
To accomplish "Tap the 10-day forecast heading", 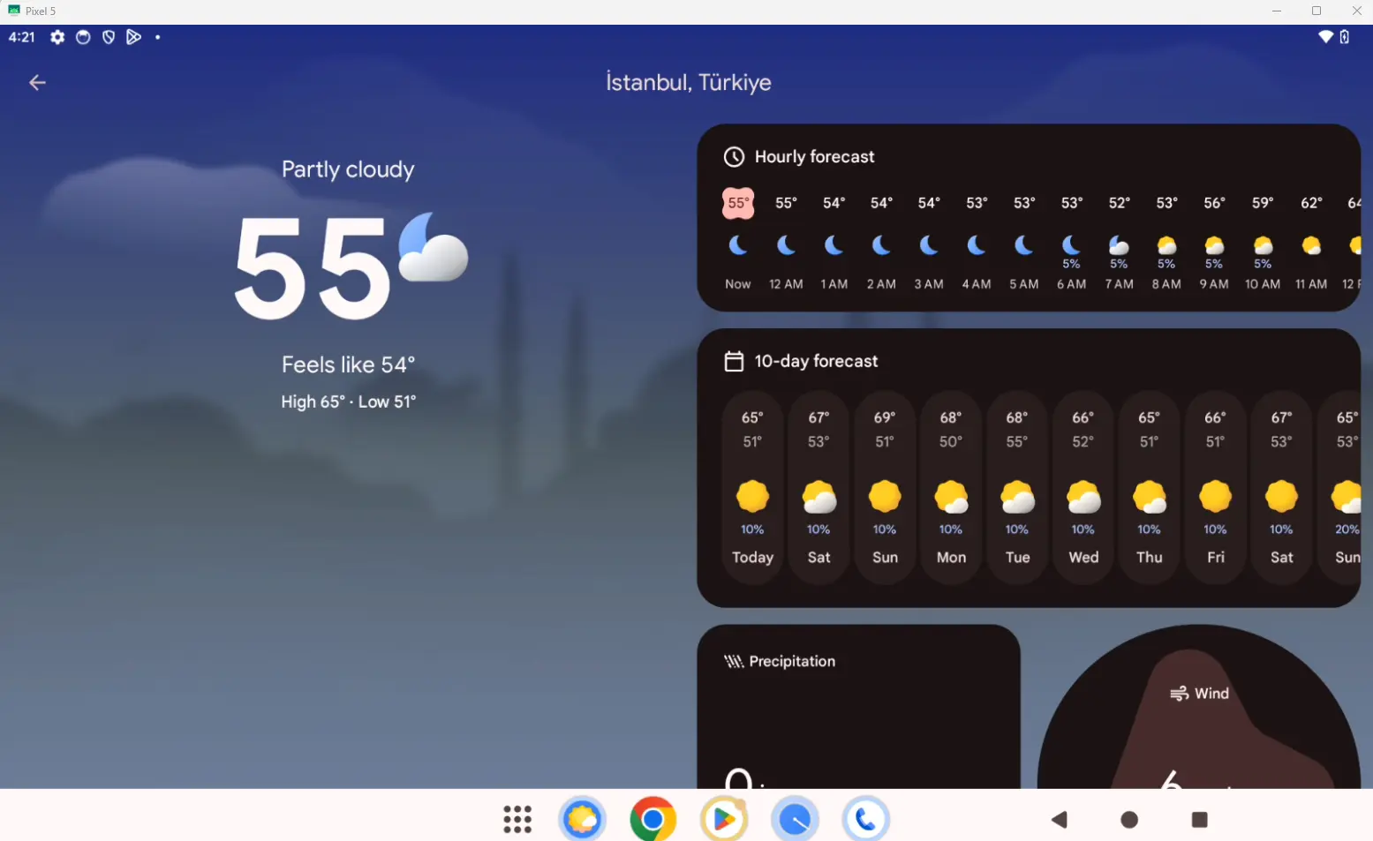I will 816,362.
